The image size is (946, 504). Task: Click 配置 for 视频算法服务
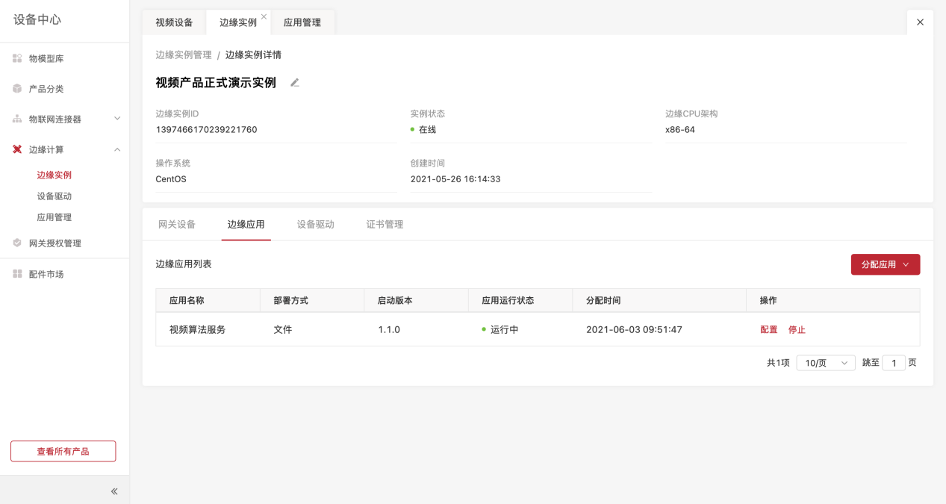click(x=768, y=329)
